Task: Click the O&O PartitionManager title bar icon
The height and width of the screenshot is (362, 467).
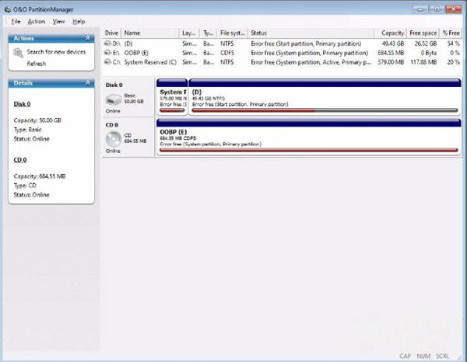Action: point(6,7)
